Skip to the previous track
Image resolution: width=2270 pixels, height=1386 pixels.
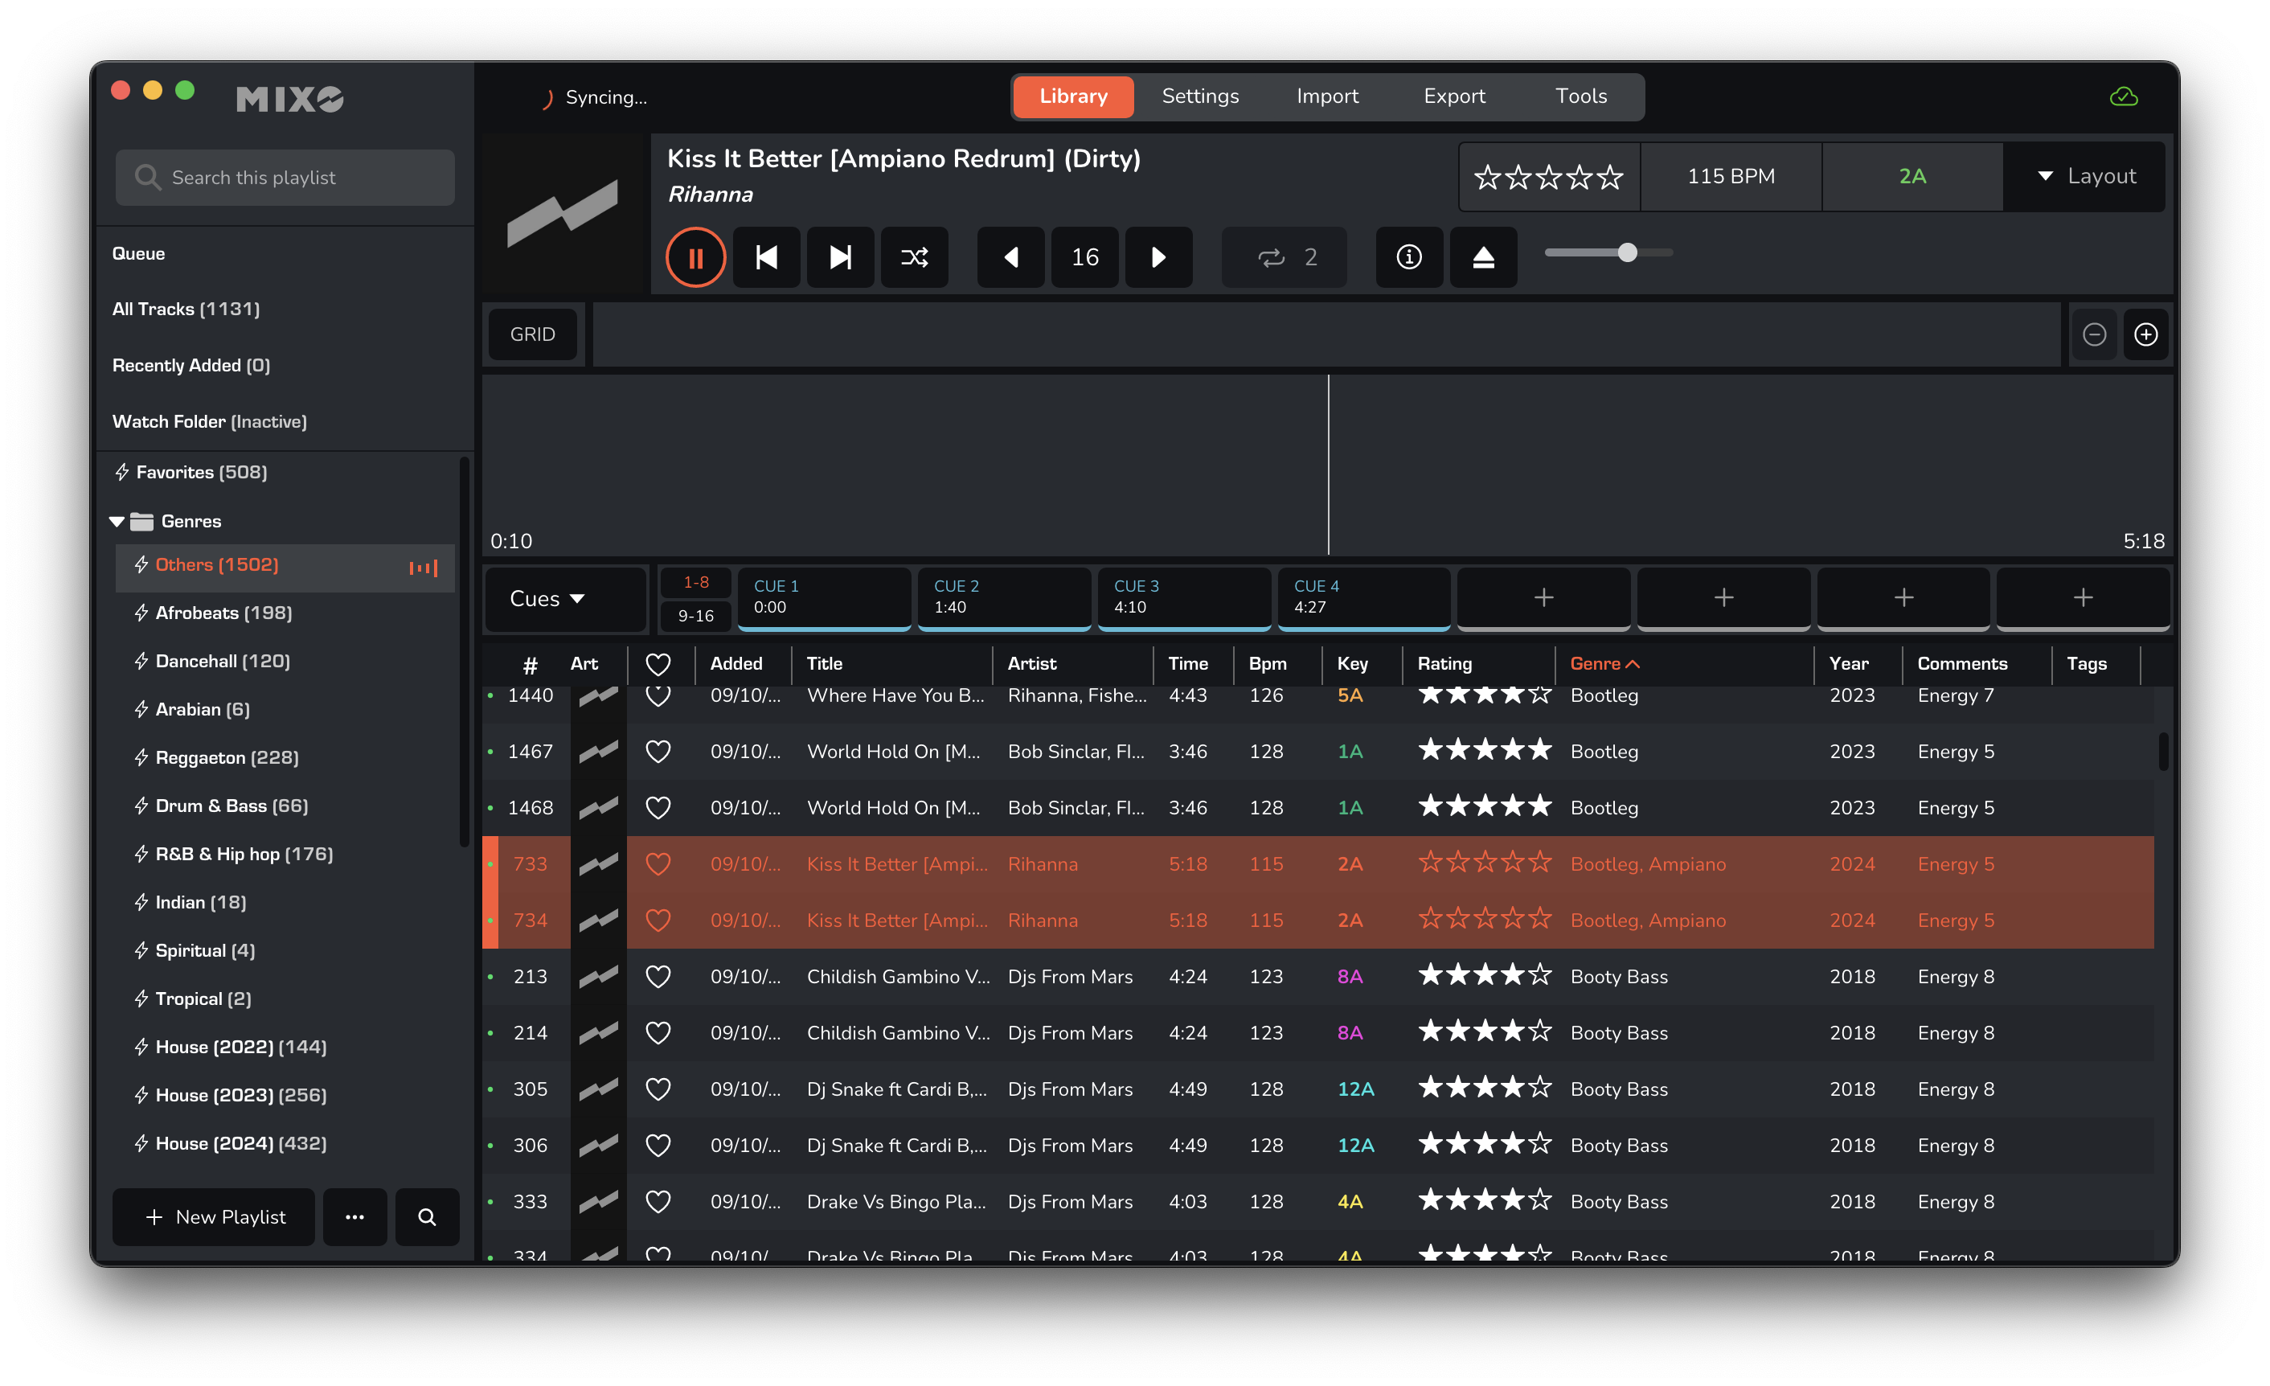pyautogui.click(x=767, y=257)
